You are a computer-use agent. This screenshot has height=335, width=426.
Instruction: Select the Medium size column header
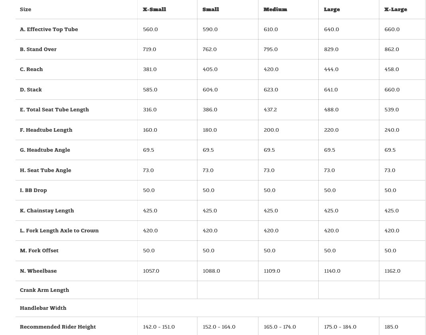pyautogui.click(x=275, y=10)
